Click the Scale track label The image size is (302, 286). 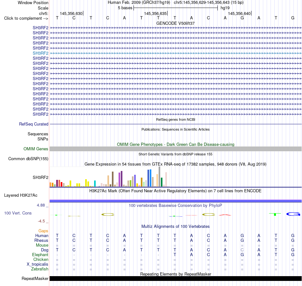[43, 8]
